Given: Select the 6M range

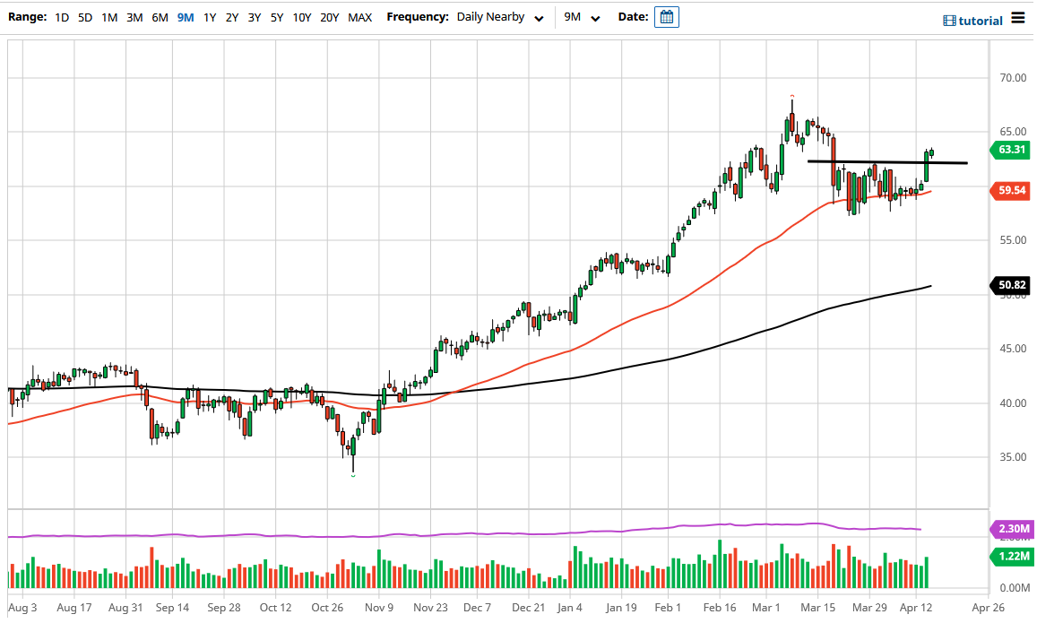Looking at the screenshot, I should [x=160, y=16].
